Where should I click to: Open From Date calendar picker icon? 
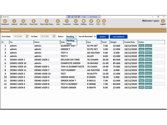point(27,36)
